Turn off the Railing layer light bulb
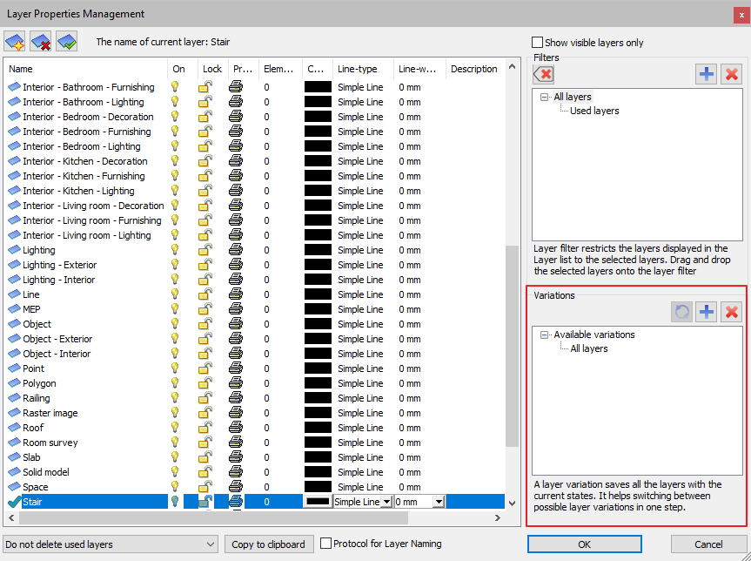Screen dimensions: 751x561 point(175,398)
